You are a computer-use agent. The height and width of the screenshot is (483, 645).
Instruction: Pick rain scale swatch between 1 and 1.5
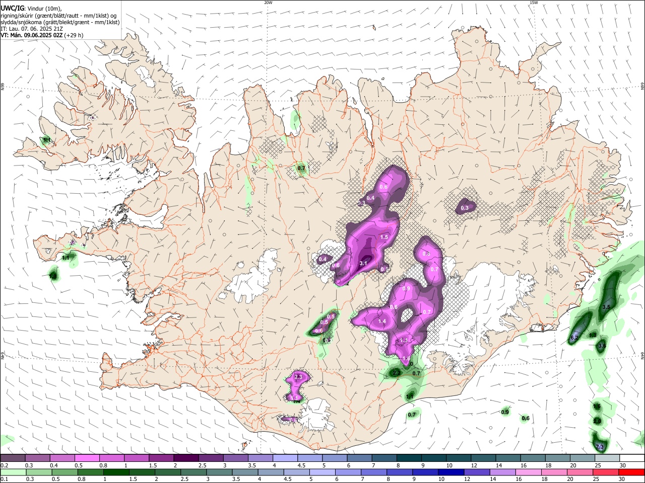click(x=115, y=472)
